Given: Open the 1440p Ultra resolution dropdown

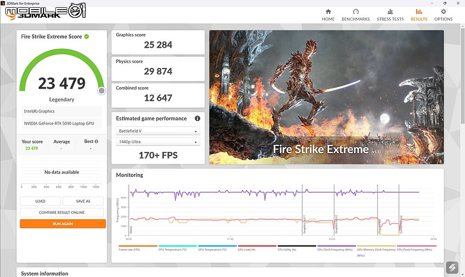Looking at the screenshot, I should click(x=158, y=142).
